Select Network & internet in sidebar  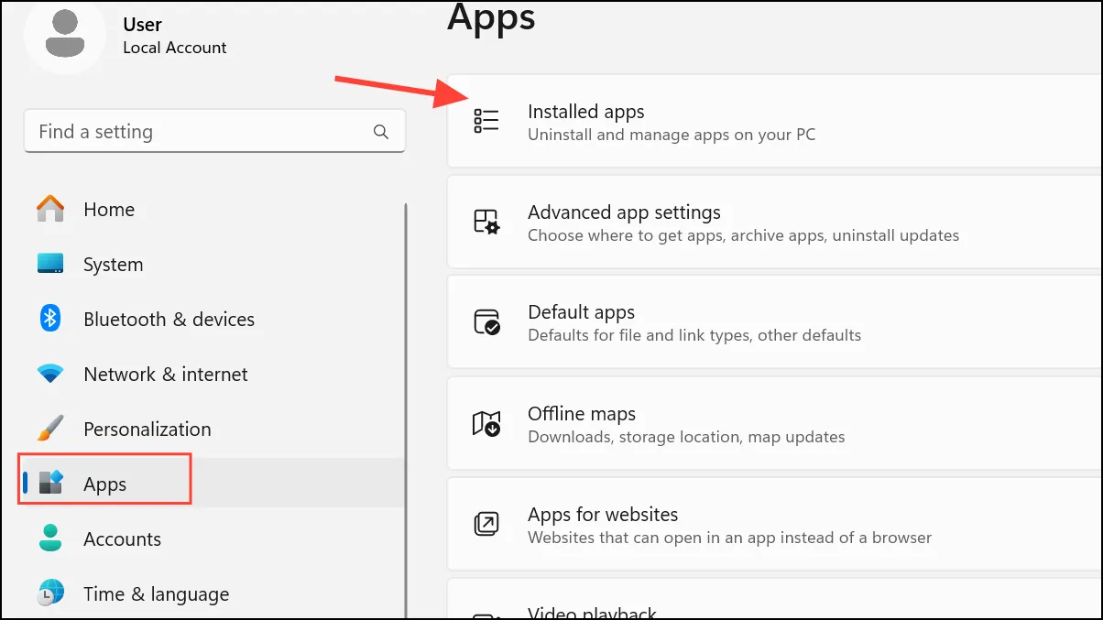click(211, 375)
